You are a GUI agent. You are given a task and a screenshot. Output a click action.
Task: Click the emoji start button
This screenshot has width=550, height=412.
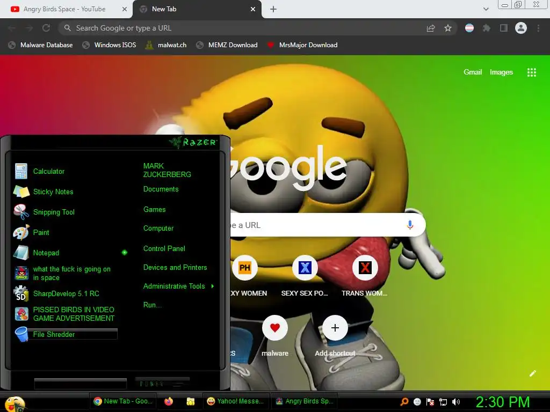[15, 403]
